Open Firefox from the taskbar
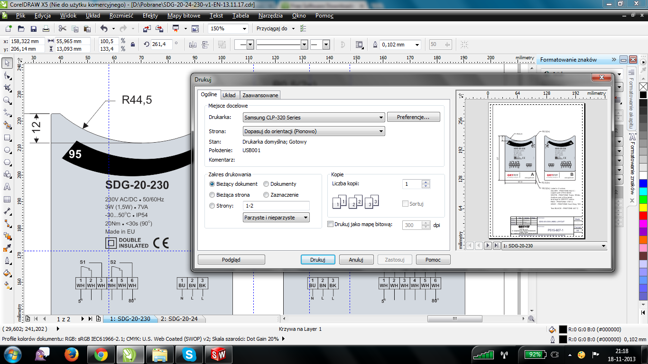This screenshot has width=648, height=364. point(72,354)
